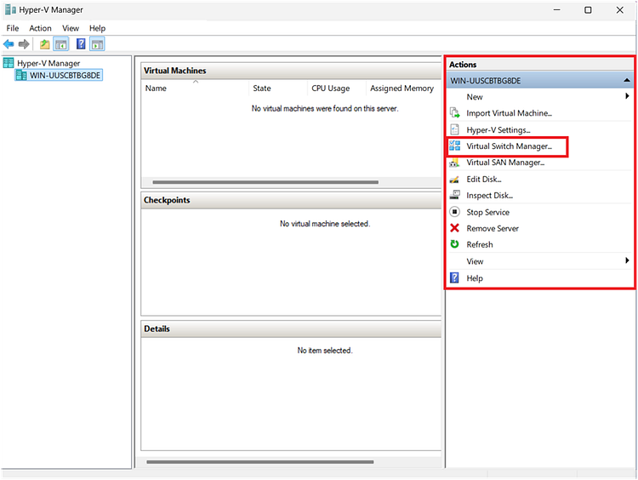Click the Actions pane title
638x480 pixels.
[463, 65]
